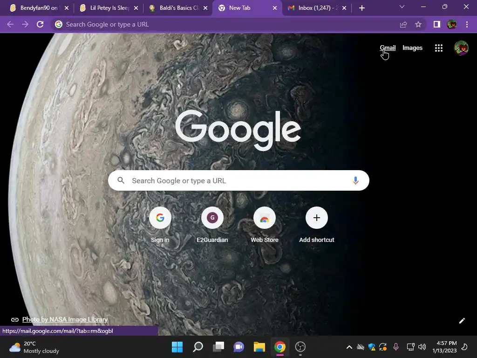
Task: Close the Baldi's Basics tab
Action: coord(205,8)
